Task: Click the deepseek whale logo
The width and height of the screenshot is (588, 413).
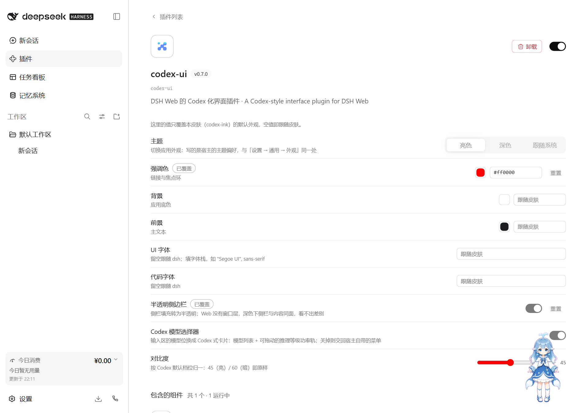Action: click(13, 17)
